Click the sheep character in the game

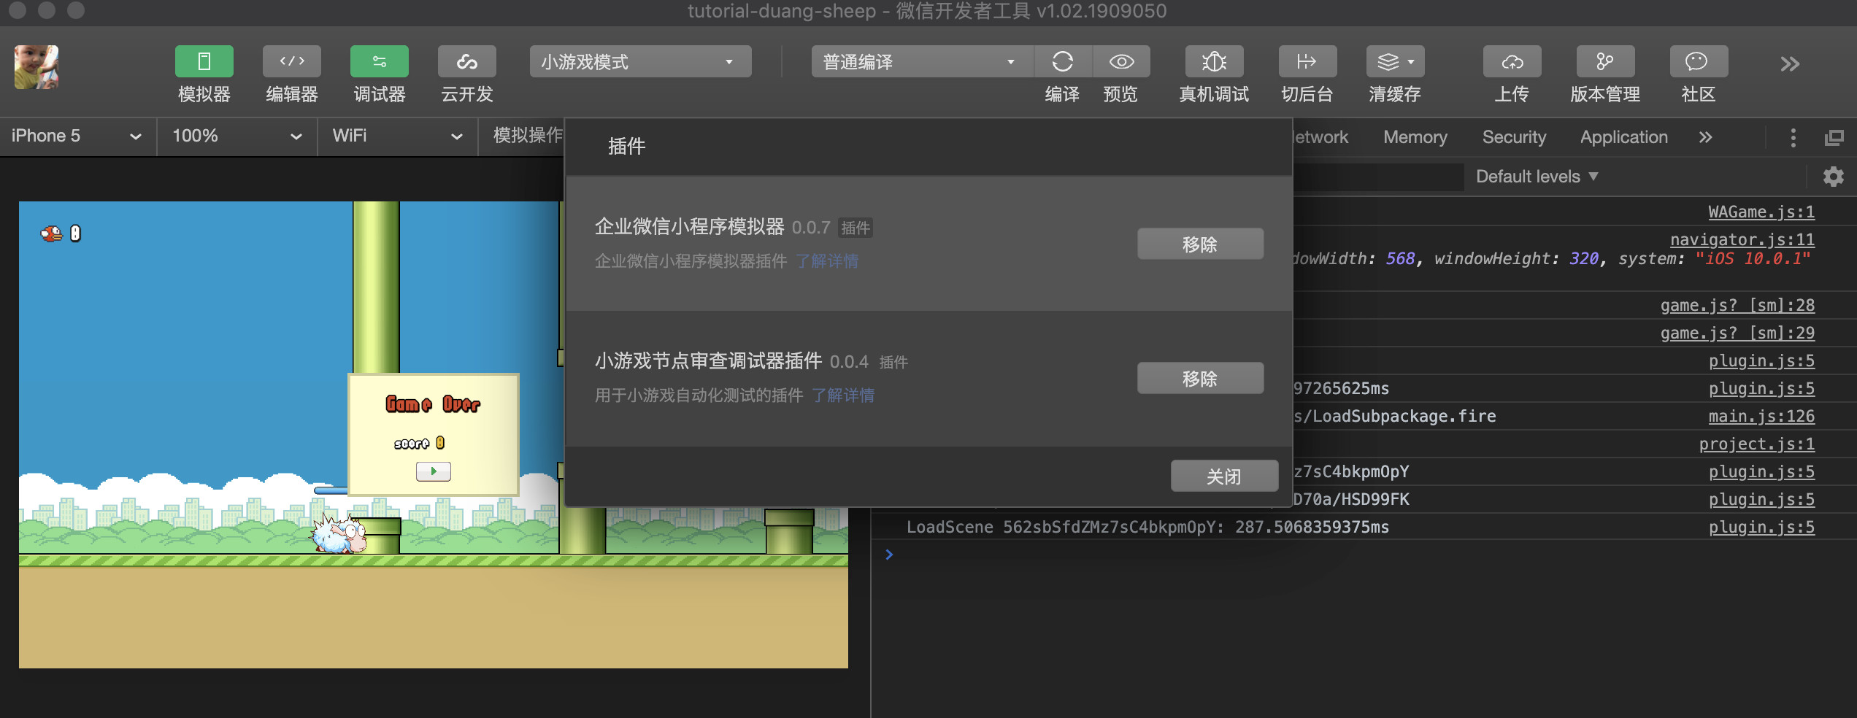[x=339, y=534]
